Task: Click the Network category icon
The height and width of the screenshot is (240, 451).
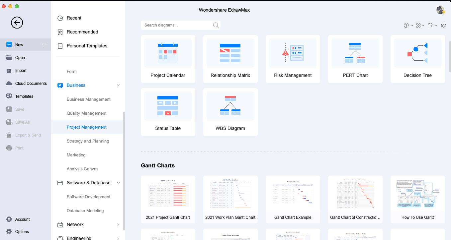Action: click(x=60, y=225)
